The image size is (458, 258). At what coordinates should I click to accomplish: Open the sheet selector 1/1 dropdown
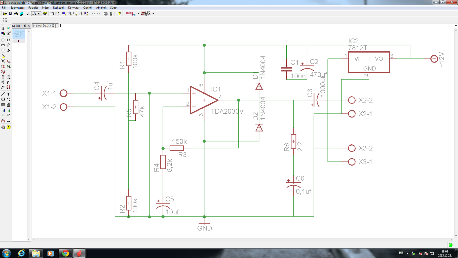click(36, 14)
